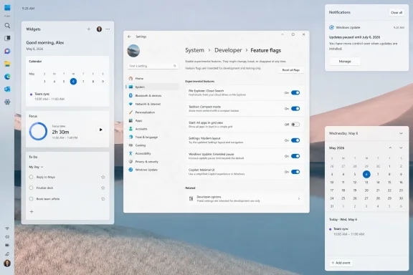
Task: Open Accessibility in the Settings sidebar
Action: (153, 153)
